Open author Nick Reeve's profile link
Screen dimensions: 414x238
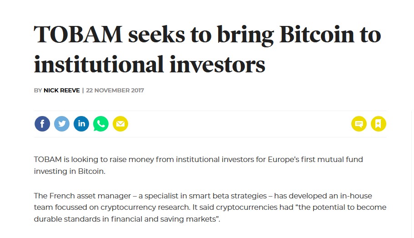pos(61,91)
